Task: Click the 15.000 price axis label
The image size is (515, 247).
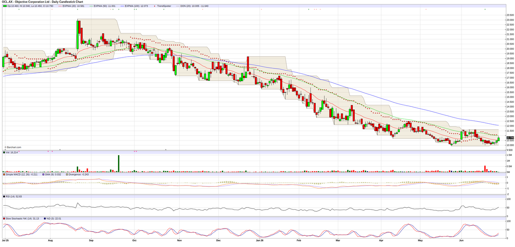Action: click(x=509, y=97)
